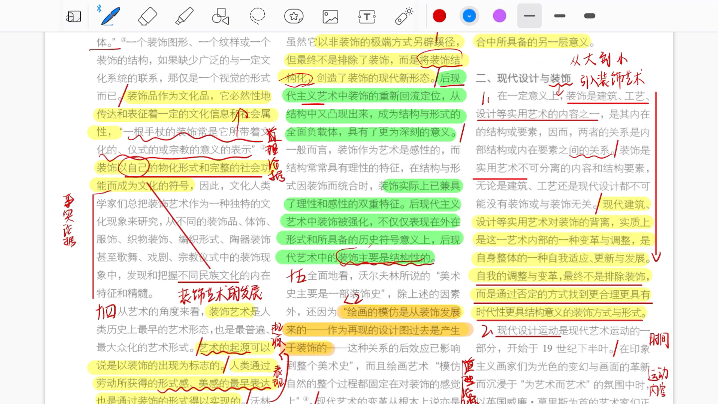Select the medium stroke width
The height and width of the screenshot is (404, 718).
click(x=560, y=16)
